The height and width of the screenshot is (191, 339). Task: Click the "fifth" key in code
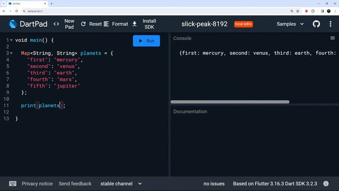pos(37,86)
